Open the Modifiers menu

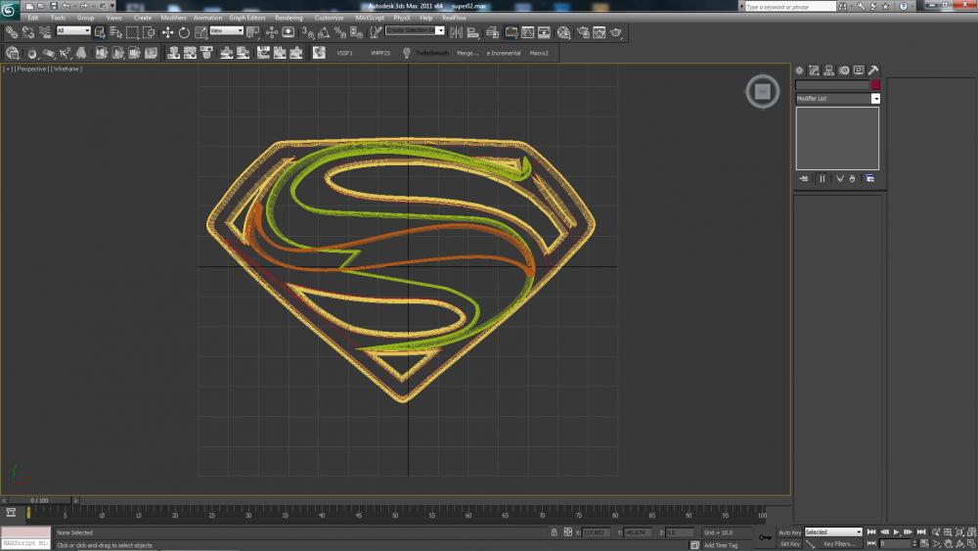[173, 18]
